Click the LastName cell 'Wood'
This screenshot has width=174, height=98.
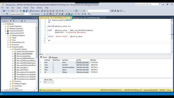coord(68,63)
